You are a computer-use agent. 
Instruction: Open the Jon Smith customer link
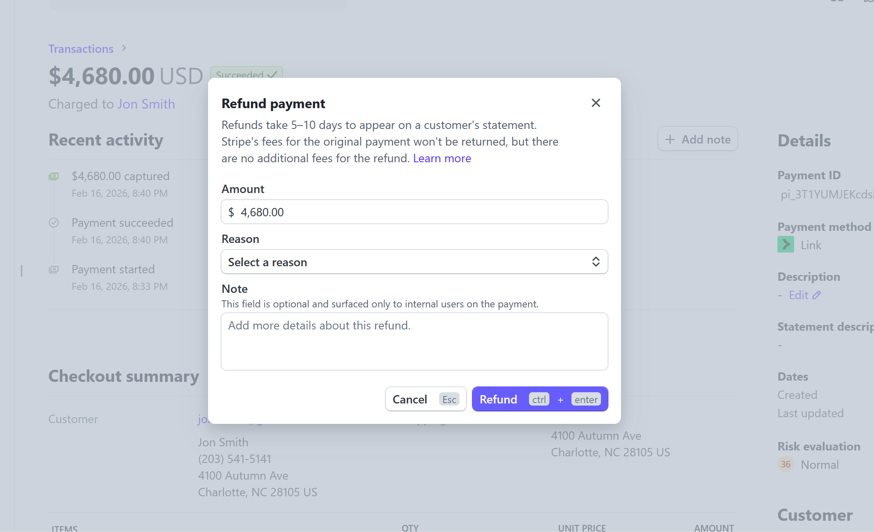coord(146,104)
